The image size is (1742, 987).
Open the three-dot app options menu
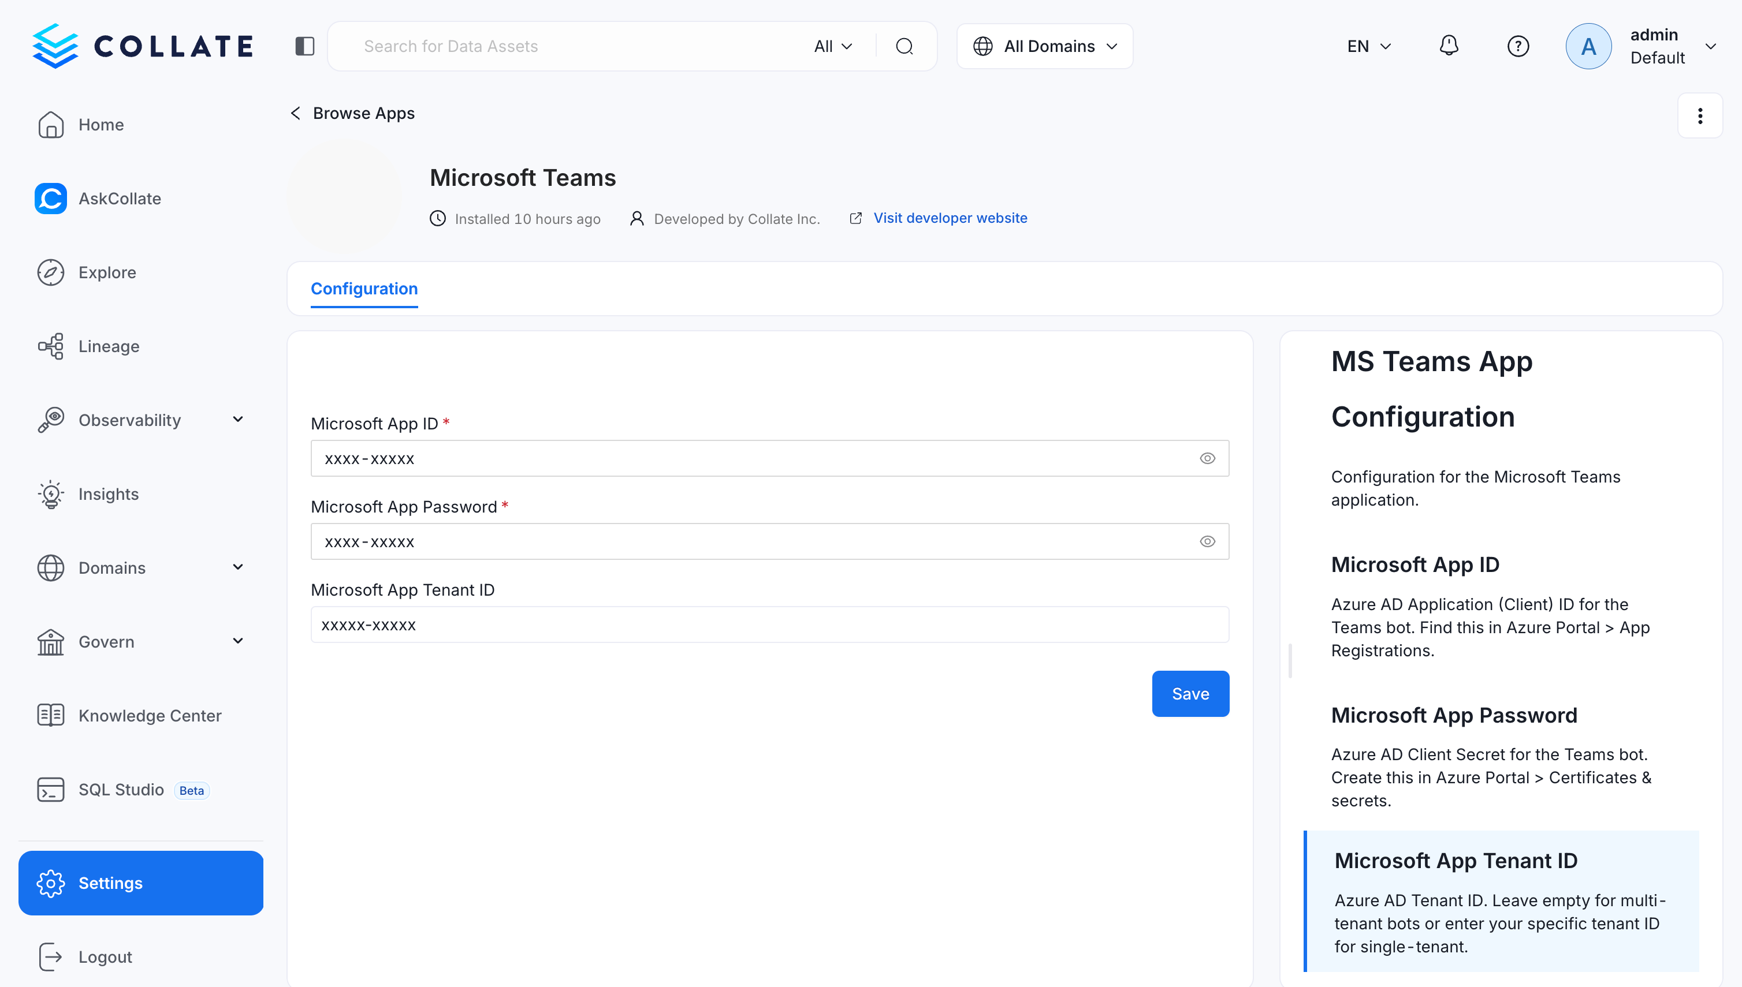(1699, 116)
